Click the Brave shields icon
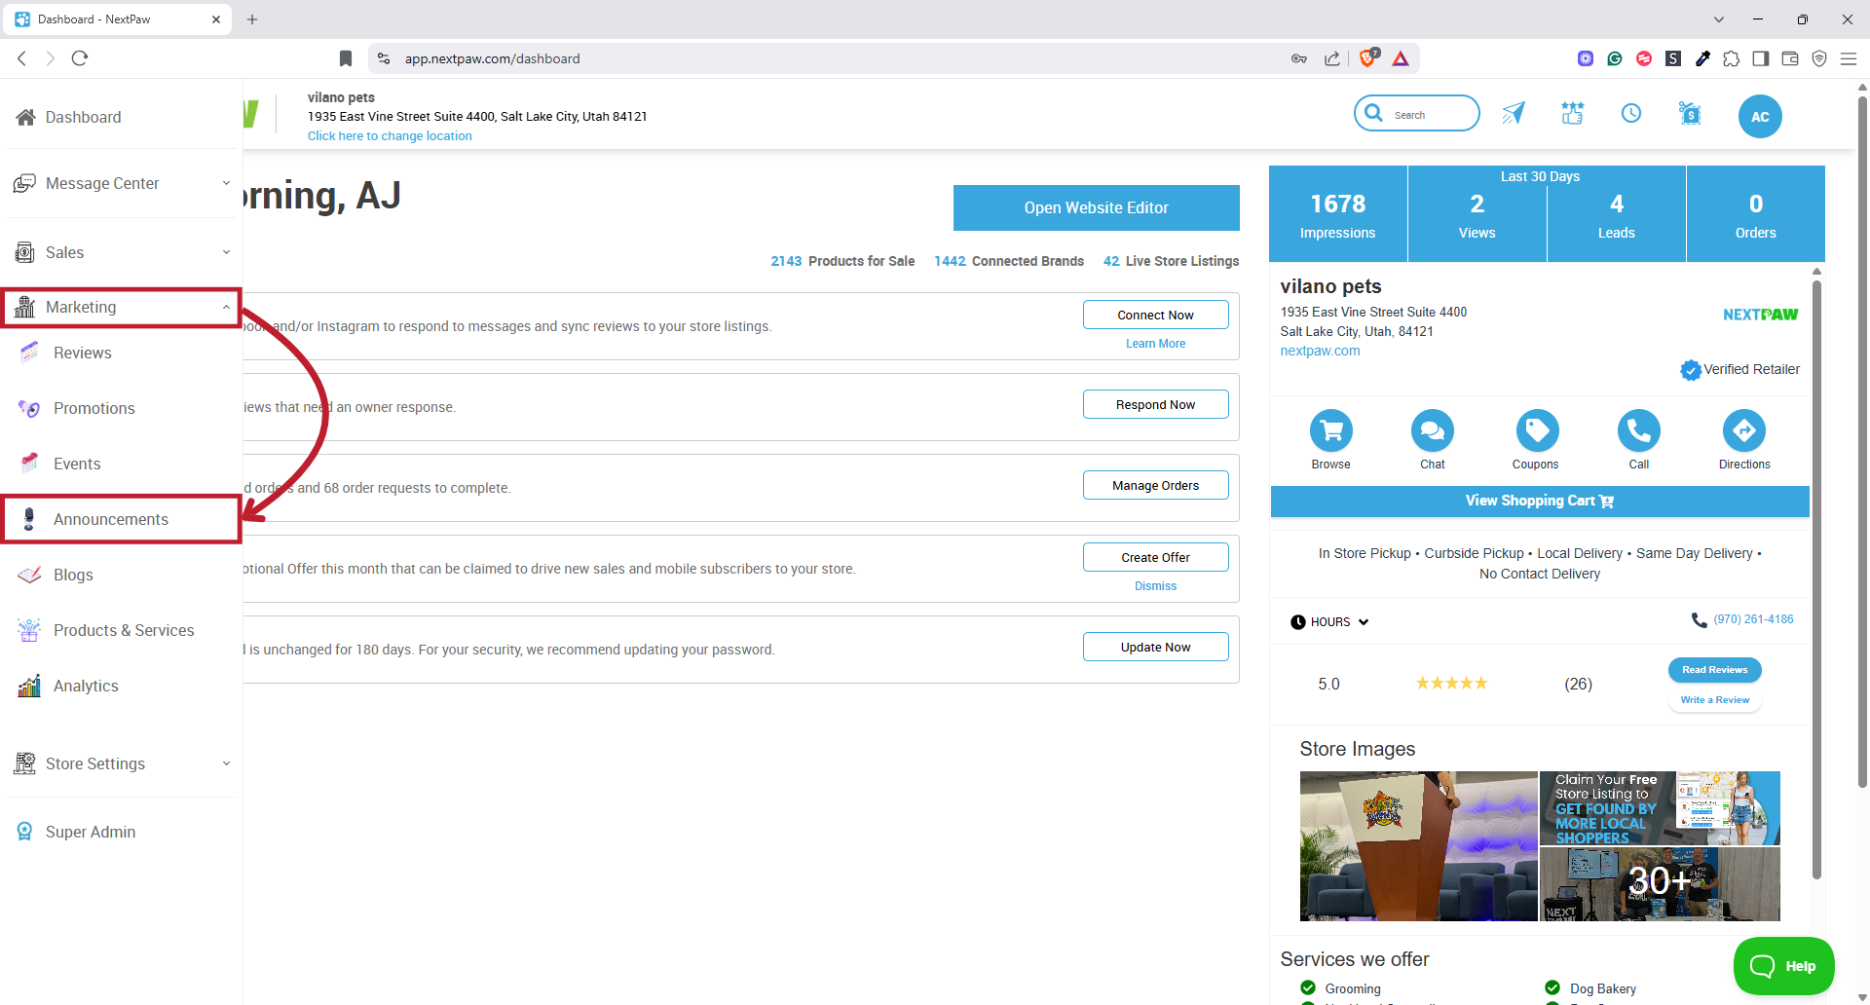Image resolution: width=1870 pixels, height=1005 pixels. click(x=1368, y=58)
